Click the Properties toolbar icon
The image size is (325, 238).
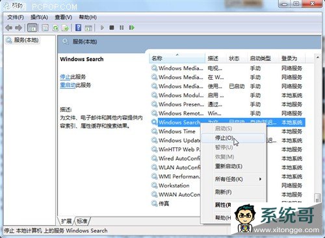coord(45,28)
